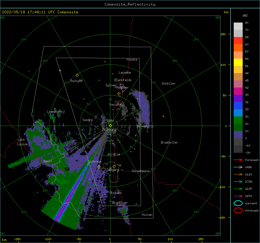Viewport: 260px width, 243px height.
Task: Click the Limestone label
Action: point(55,112)
